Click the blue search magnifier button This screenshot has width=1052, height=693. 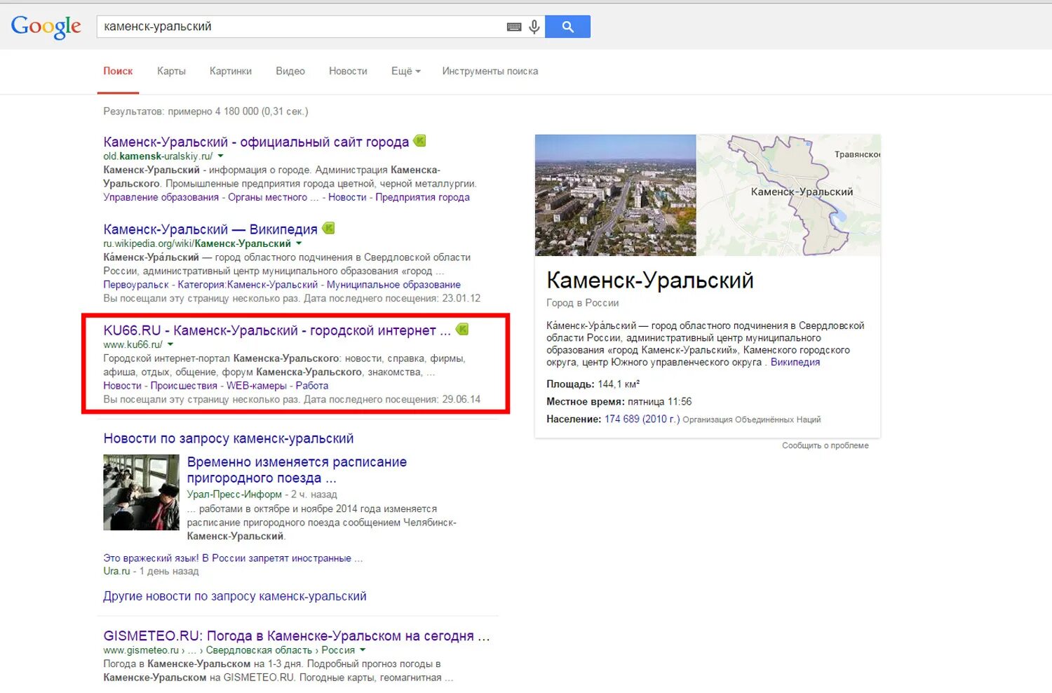tap(567, 27)
